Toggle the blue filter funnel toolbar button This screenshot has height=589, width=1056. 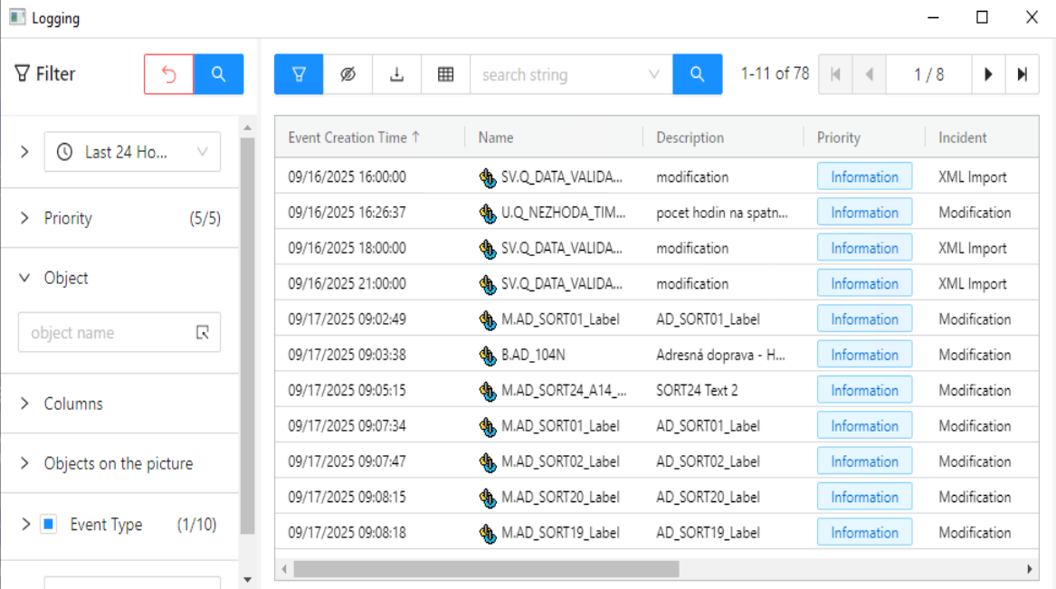299,74
